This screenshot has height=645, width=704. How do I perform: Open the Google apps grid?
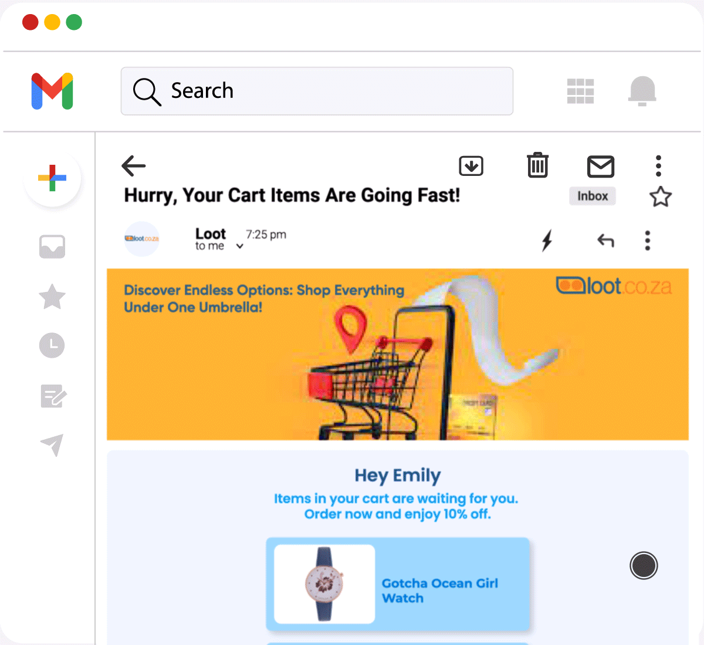tap(580, 91)
